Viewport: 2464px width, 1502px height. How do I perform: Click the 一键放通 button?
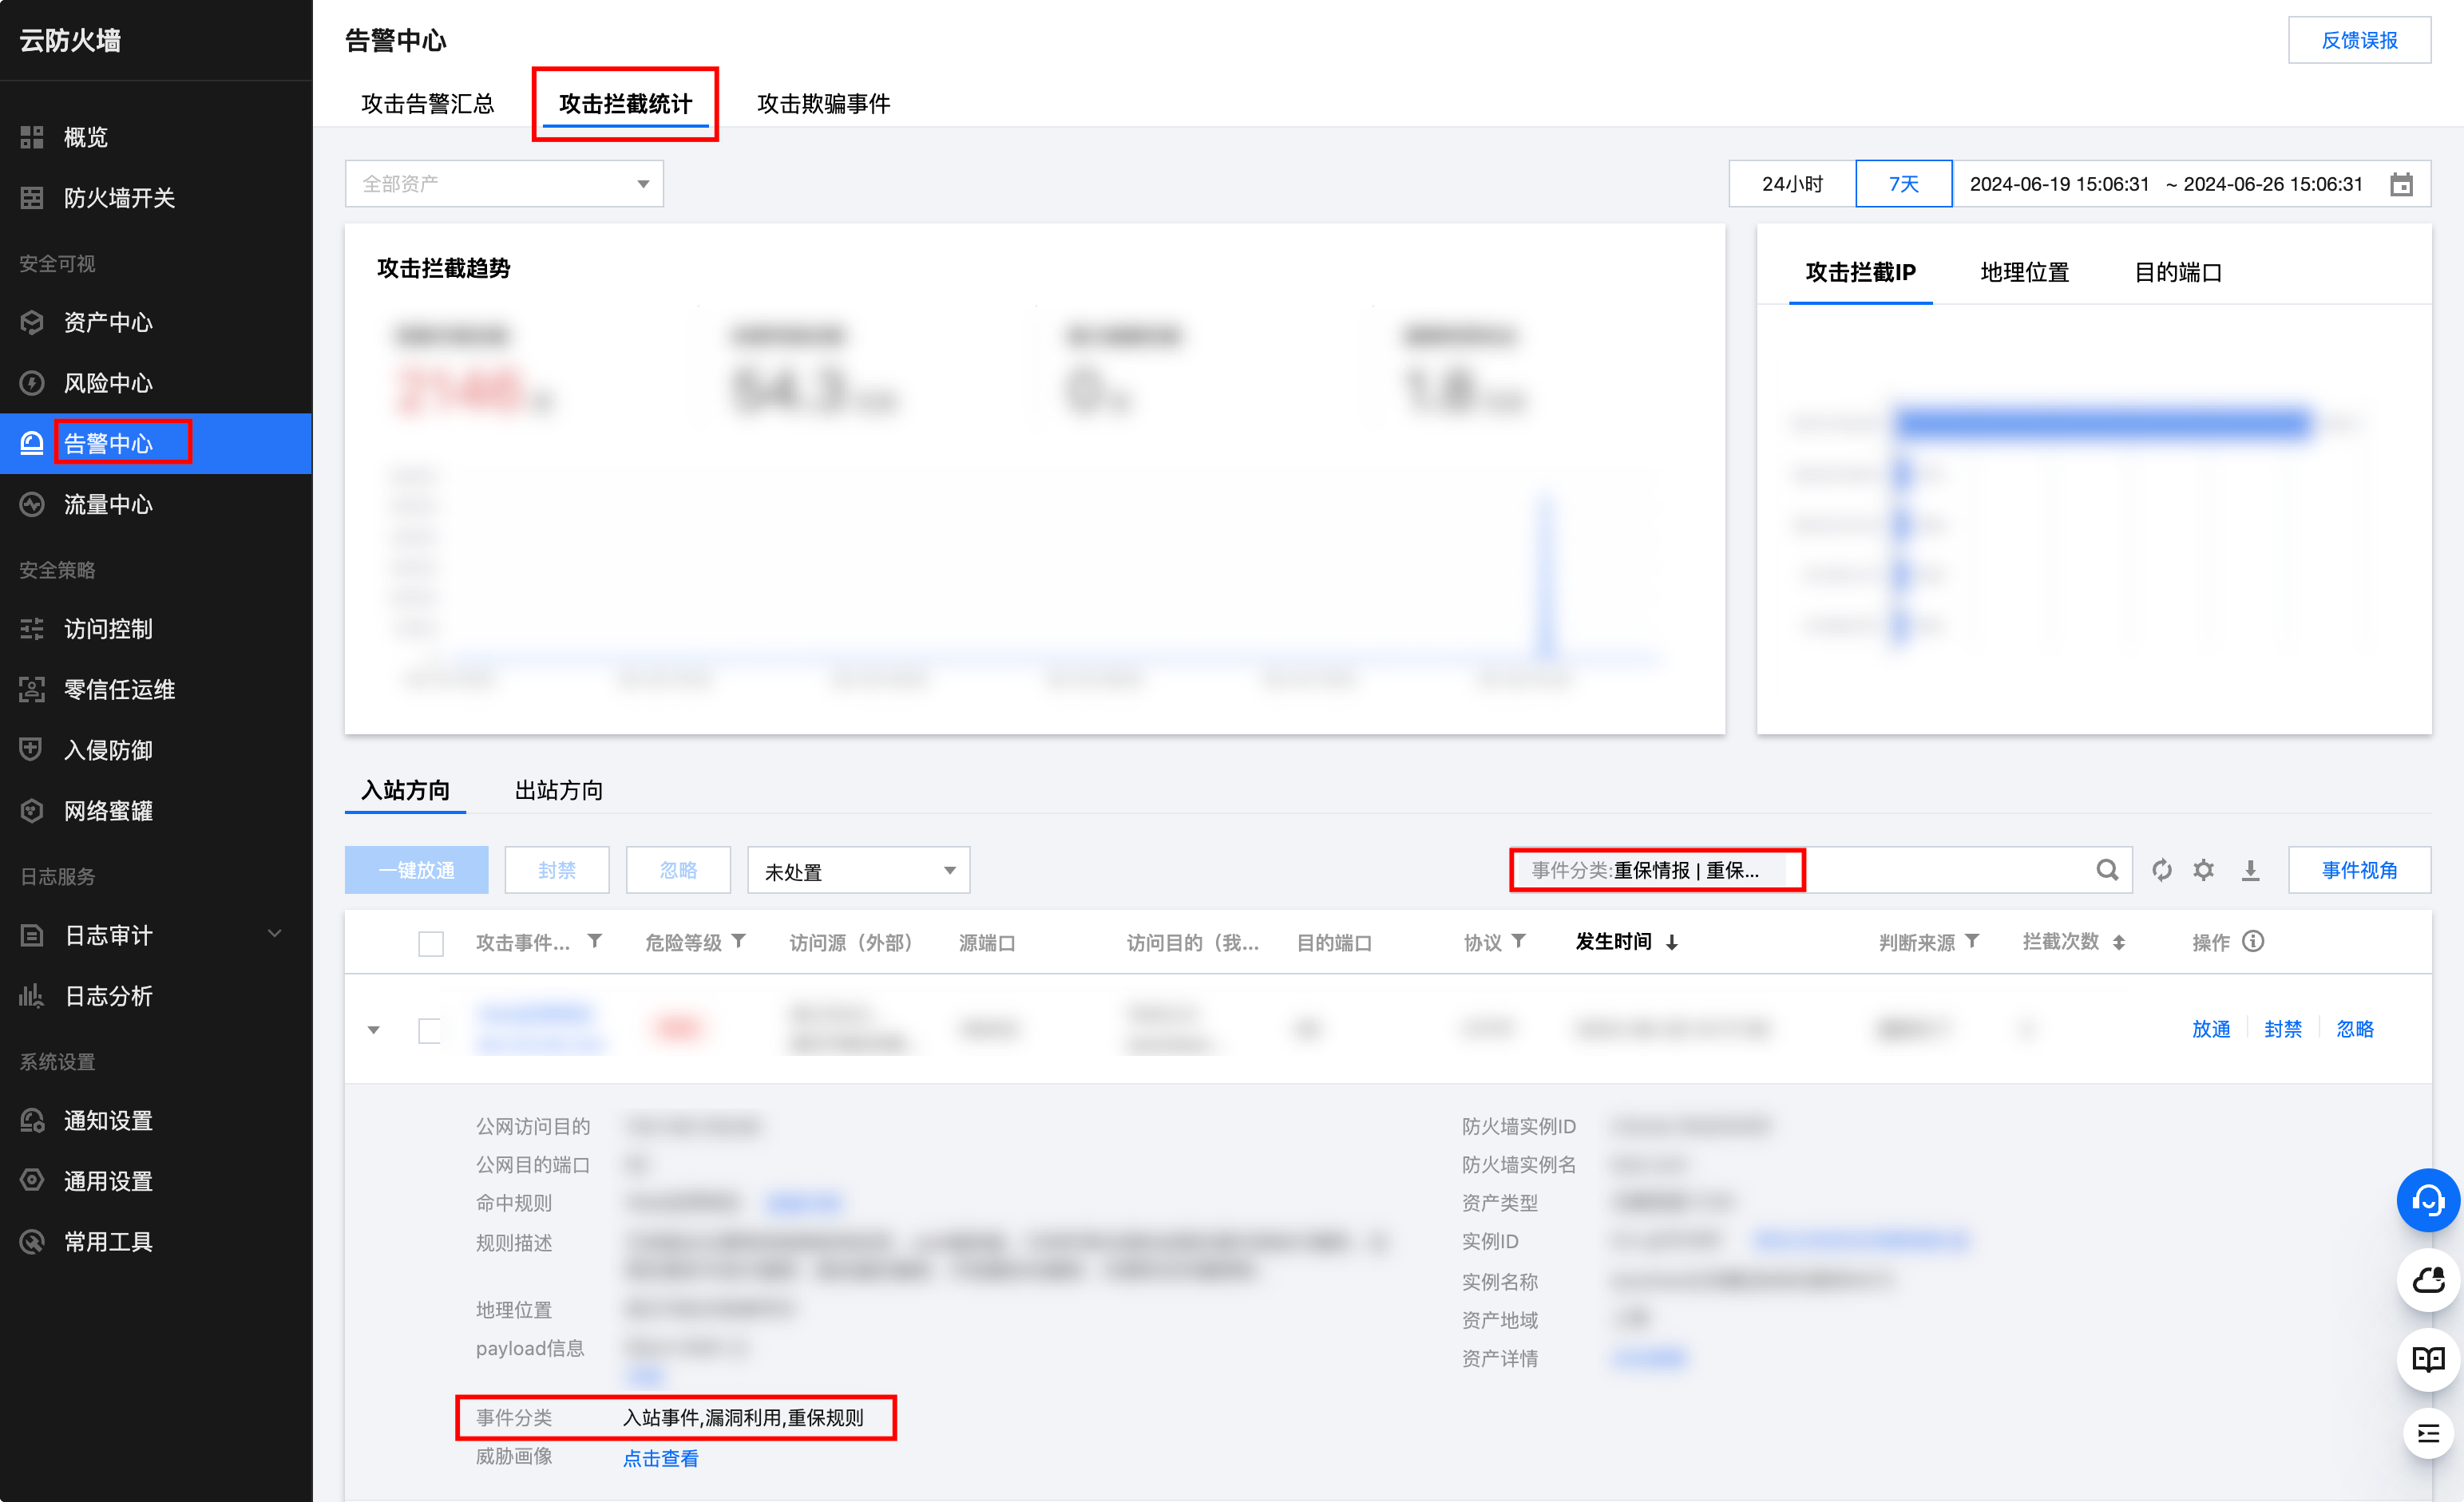pyautogui.click(x=416, y=871)
